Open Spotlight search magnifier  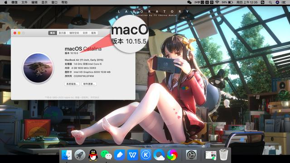tap(271, 2)
